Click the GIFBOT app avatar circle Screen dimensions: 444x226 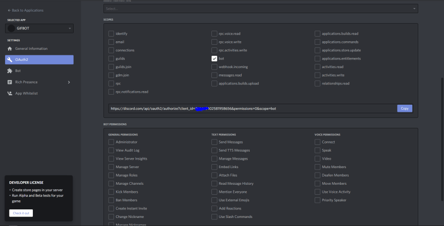pos(11,28)
